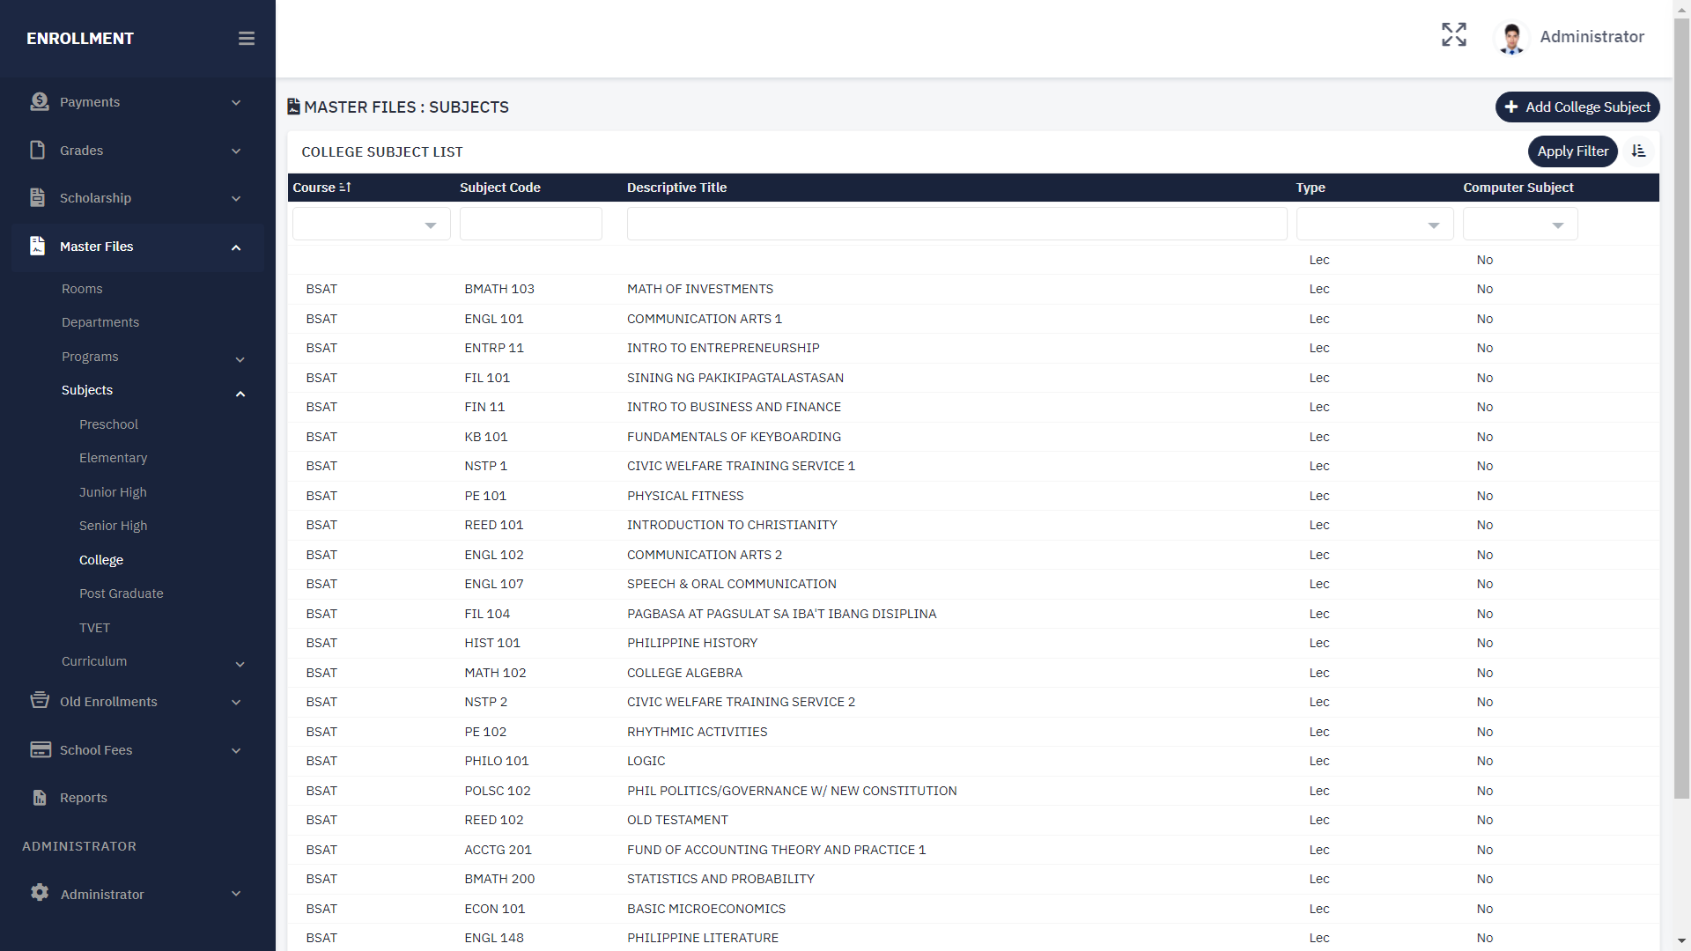The height and width of the screenshot is (951, 1691).
Task: Open the Departments menu item
Action: coord(100,322)
